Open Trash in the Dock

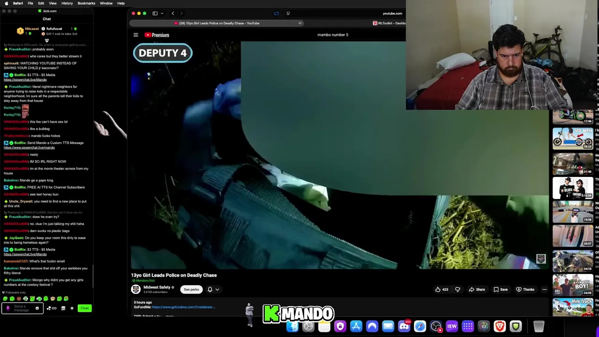[x=539, y=326]
